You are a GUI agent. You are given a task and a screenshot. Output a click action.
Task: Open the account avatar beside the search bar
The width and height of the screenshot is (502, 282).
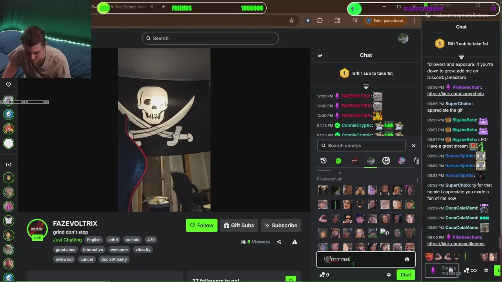pos(403,38)
